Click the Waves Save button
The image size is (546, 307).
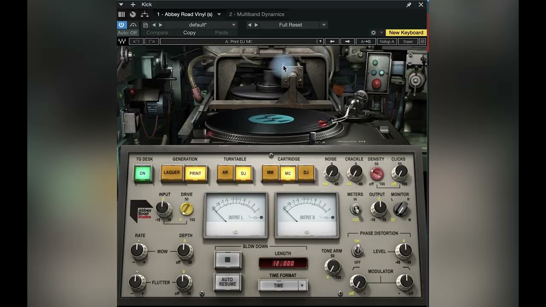tap(408, 41)
